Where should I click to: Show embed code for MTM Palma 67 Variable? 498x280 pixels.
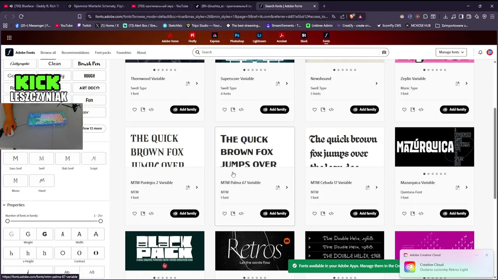tap(241, 213)
